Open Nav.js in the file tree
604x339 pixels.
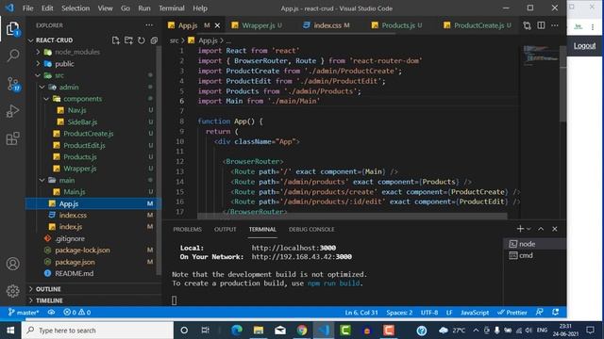(77, 110)
